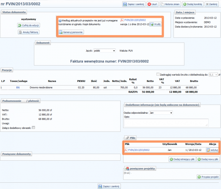Open product link D1 in positions
This screenshot has width=221, height=189.
(18, 87)
